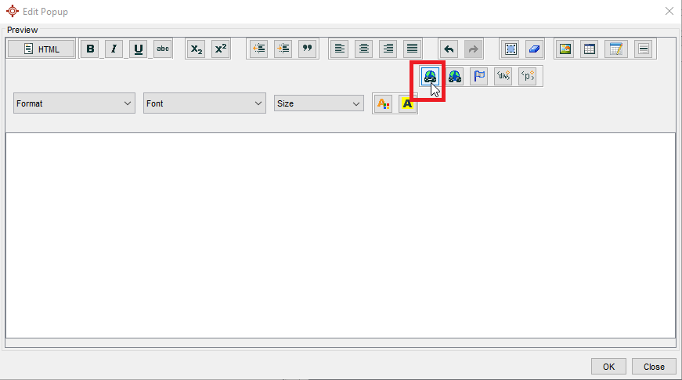682x380 pixels.
Task: Click inside the empty editor area
Action: pyautogui.click(x=341, y=235)
